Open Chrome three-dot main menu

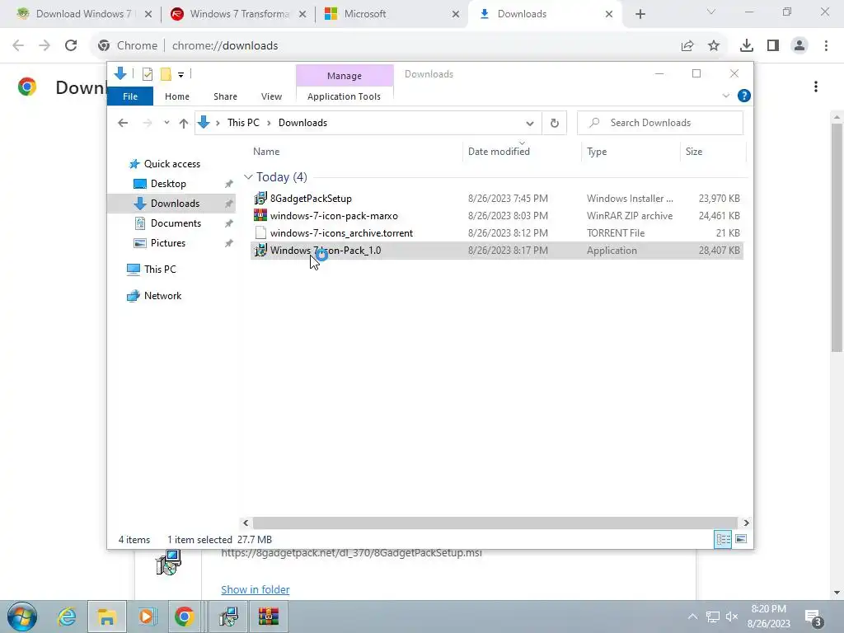pyautogui.click(x=826, y=46)
